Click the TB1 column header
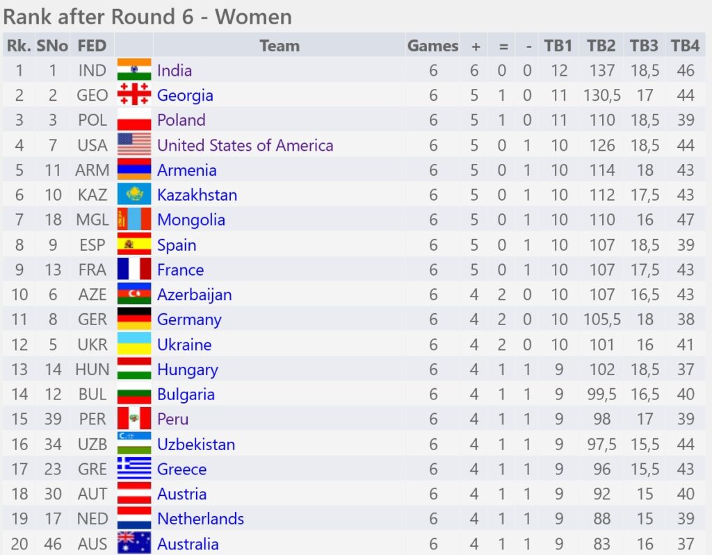 coord(558,45)
